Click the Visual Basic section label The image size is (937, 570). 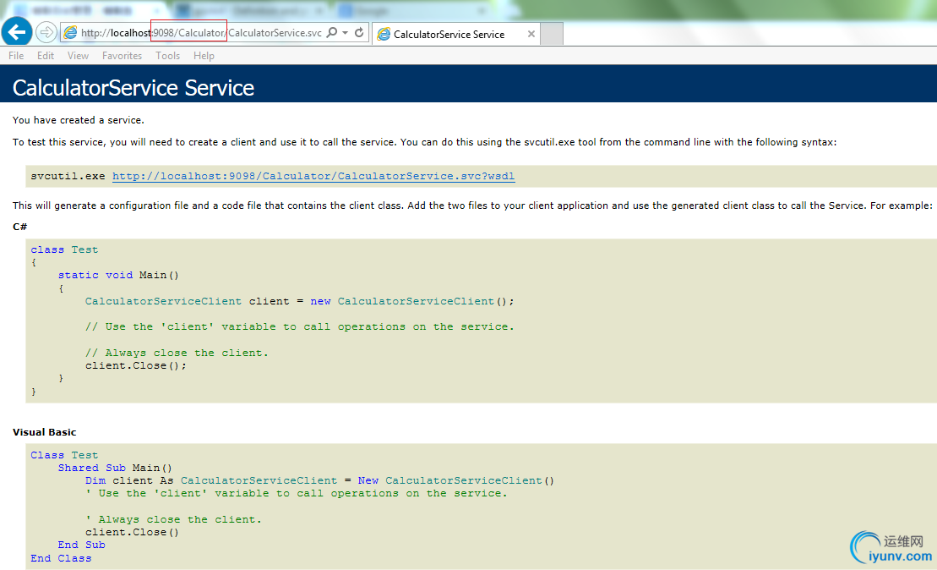point(44,432)
